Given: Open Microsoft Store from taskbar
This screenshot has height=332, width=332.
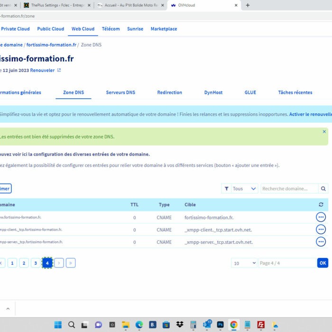Looking at the screenshot, I should pyautogui.click(x=166, y=324).
